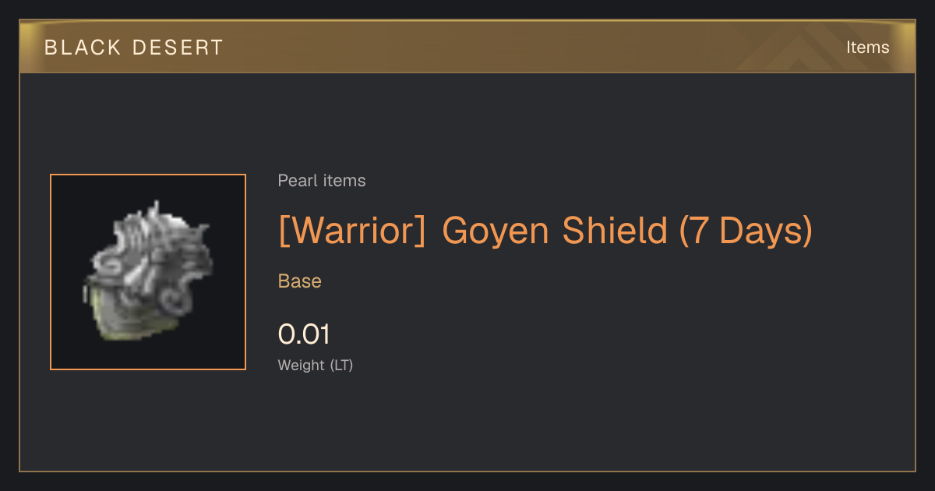Click the Goyen Shield item icon
Screen dimensions: 935x491
point(148,272)
